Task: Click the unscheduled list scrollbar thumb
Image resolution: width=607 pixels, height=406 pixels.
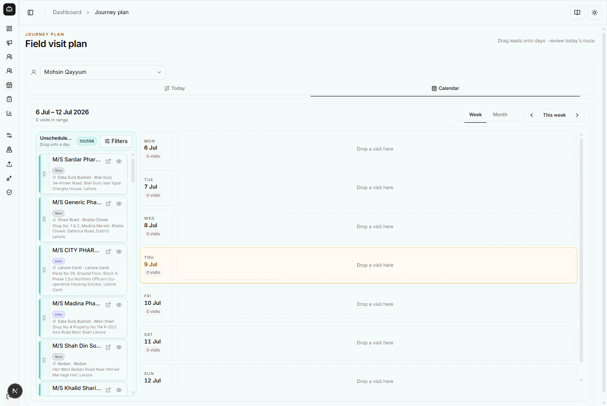Action: [133, 170]
